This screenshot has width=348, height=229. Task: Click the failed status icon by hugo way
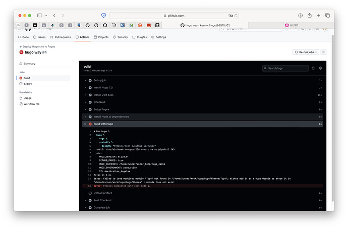[x=21, y=52]
